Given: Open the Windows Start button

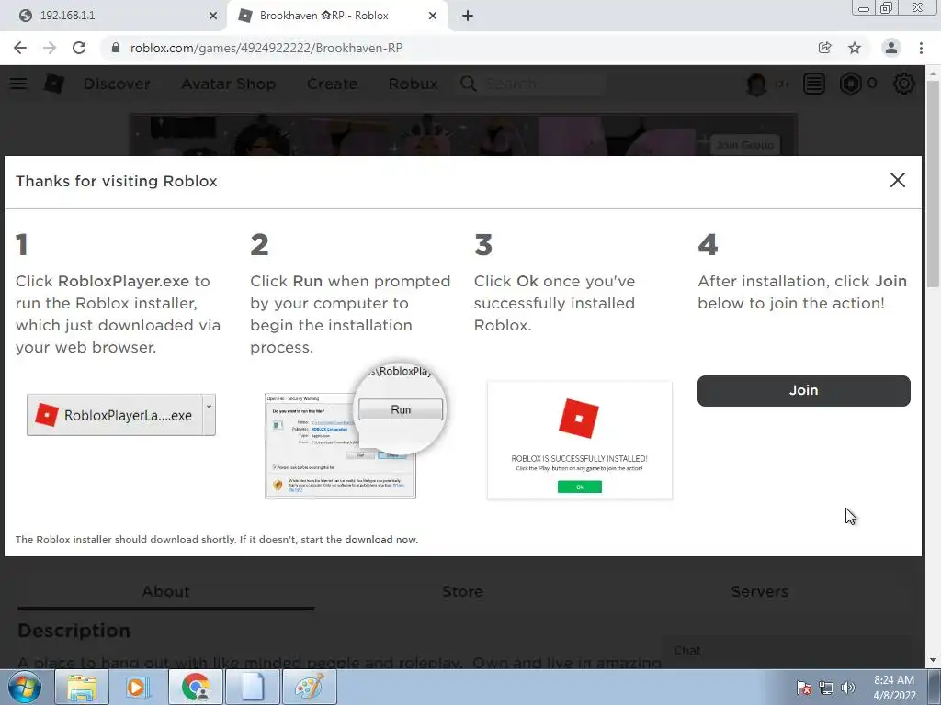Looking at the screenshot, I should point(24,687).
